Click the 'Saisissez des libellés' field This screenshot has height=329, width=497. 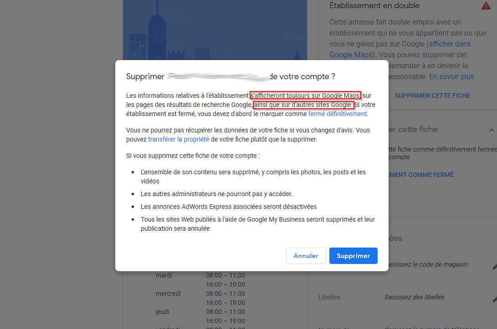click(414, 297)
